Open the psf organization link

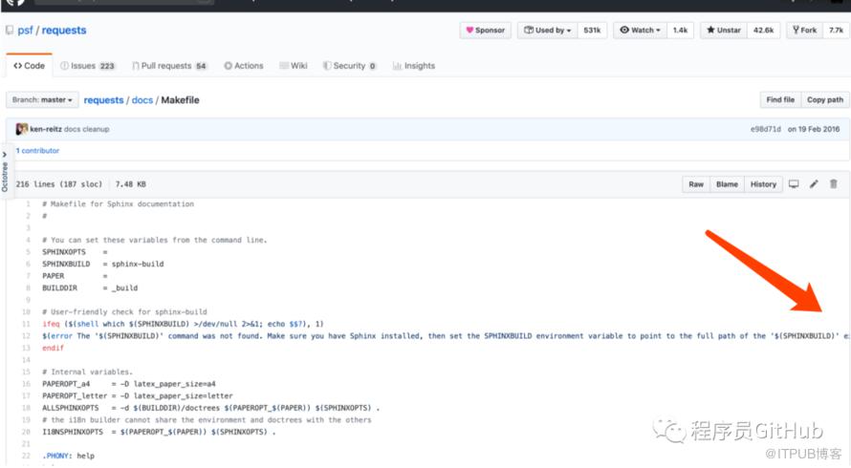[x=25, y=31]
